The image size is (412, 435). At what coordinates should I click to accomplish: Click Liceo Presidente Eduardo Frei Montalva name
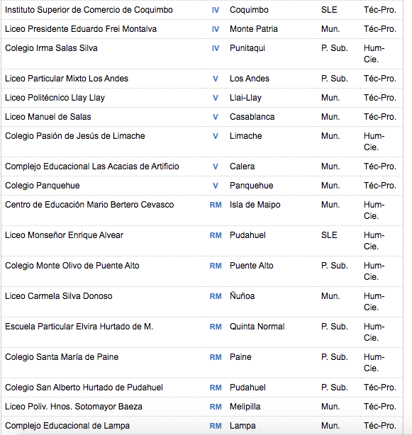(x=81, y=29)
